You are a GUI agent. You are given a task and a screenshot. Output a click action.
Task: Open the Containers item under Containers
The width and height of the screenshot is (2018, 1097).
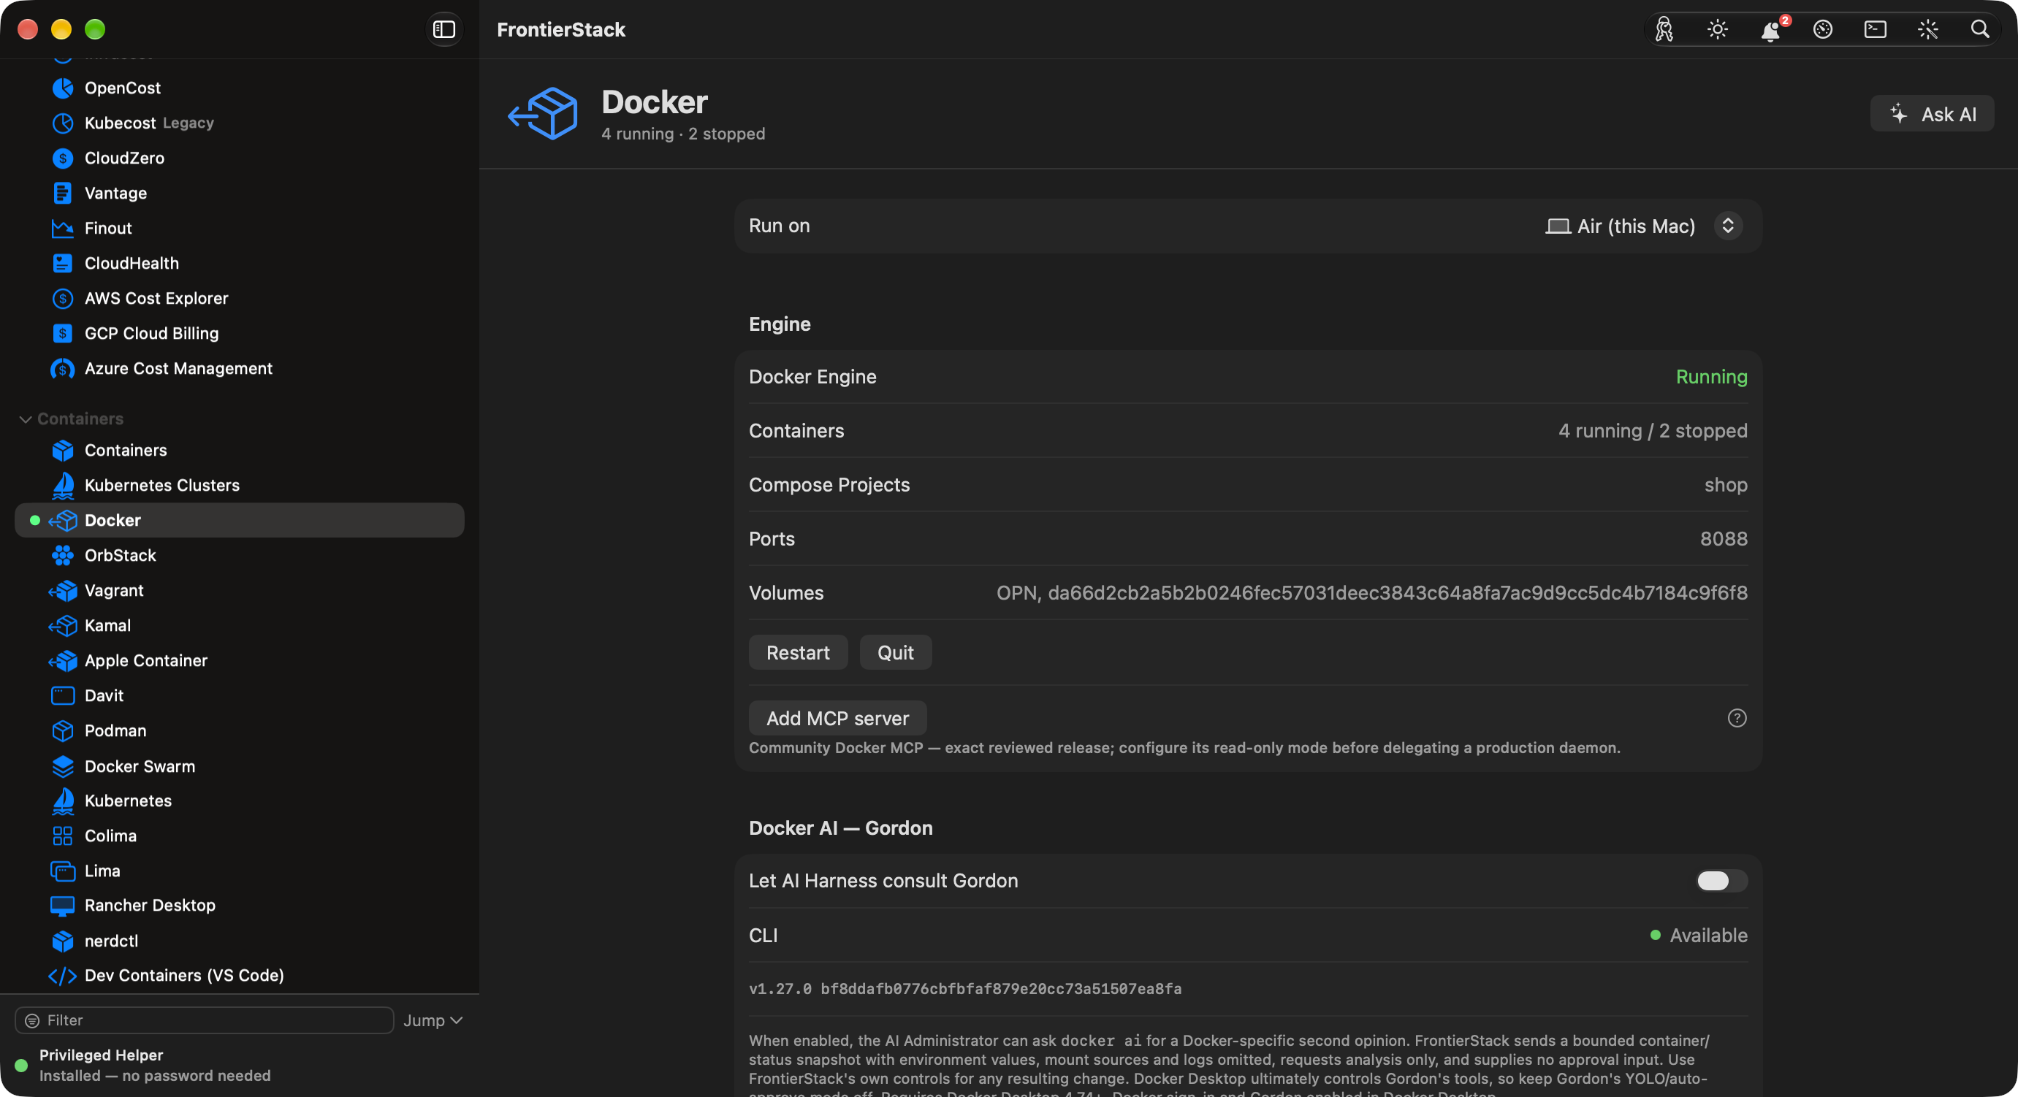(x=240, y=450)
